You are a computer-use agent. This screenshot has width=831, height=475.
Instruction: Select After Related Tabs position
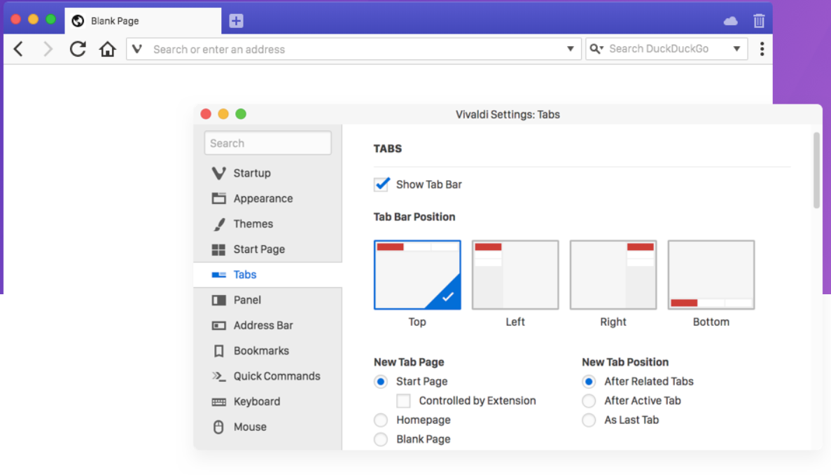point(589,382)
